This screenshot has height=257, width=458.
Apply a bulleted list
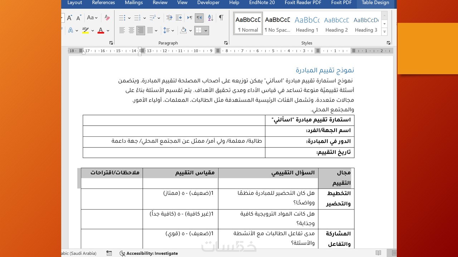[122, 17]
